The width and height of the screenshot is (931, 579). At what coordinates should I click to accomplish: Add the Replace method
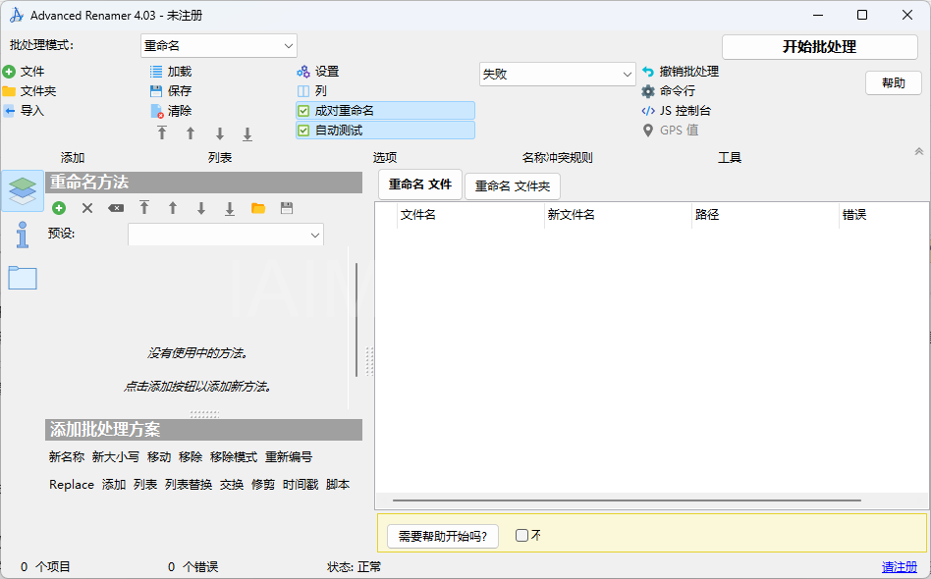pyautogui.click(x=72, y=485)
